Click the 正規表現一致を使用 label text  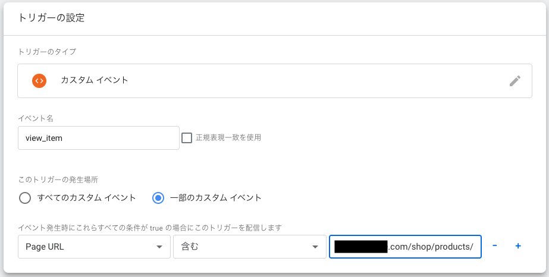tap(228, 138)
